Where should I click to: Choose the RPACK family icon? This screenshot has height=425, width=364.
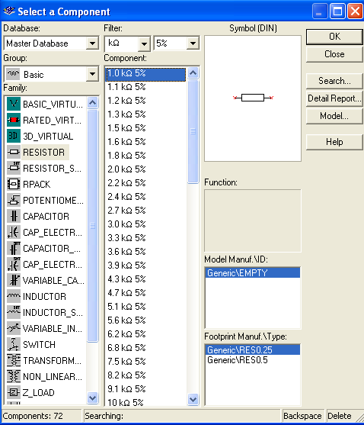pyautogui.click(x=14, y=185)
